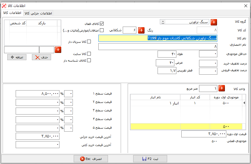Click the ثبت F2 save button
Image resolution: width=251 pixels, height=164 pixels.
(x=150, y=159)
